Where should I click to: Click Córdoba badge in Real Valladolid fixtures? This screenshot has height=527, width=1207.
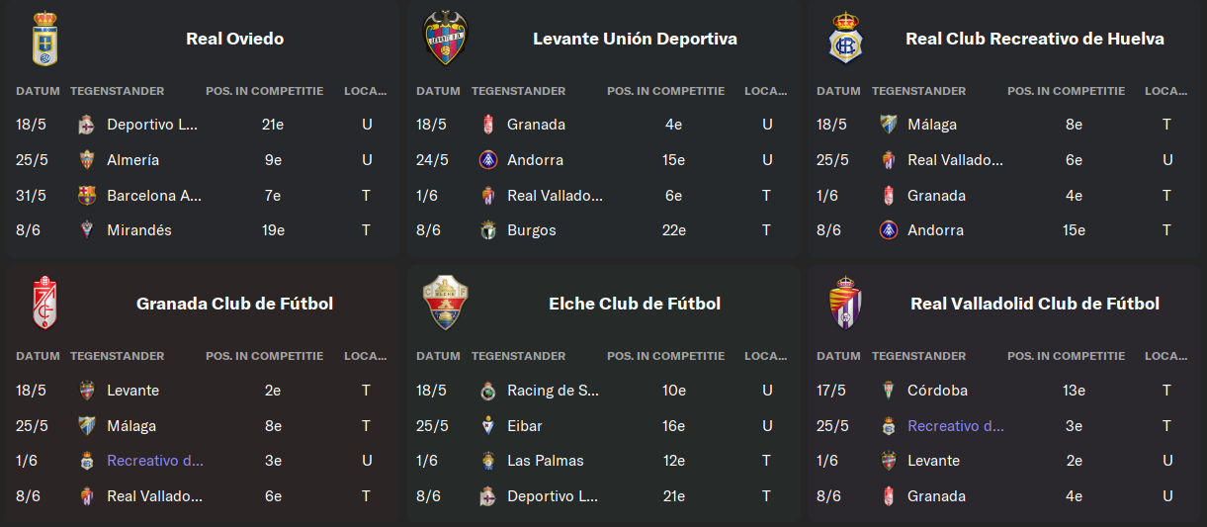tap(888, 391)
